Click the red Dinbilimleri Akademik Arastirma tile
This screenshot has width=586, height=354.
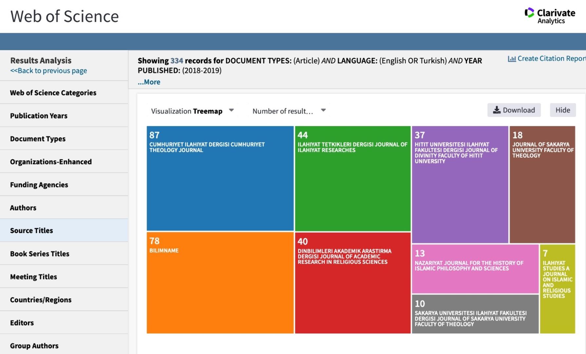click(353, 283)
